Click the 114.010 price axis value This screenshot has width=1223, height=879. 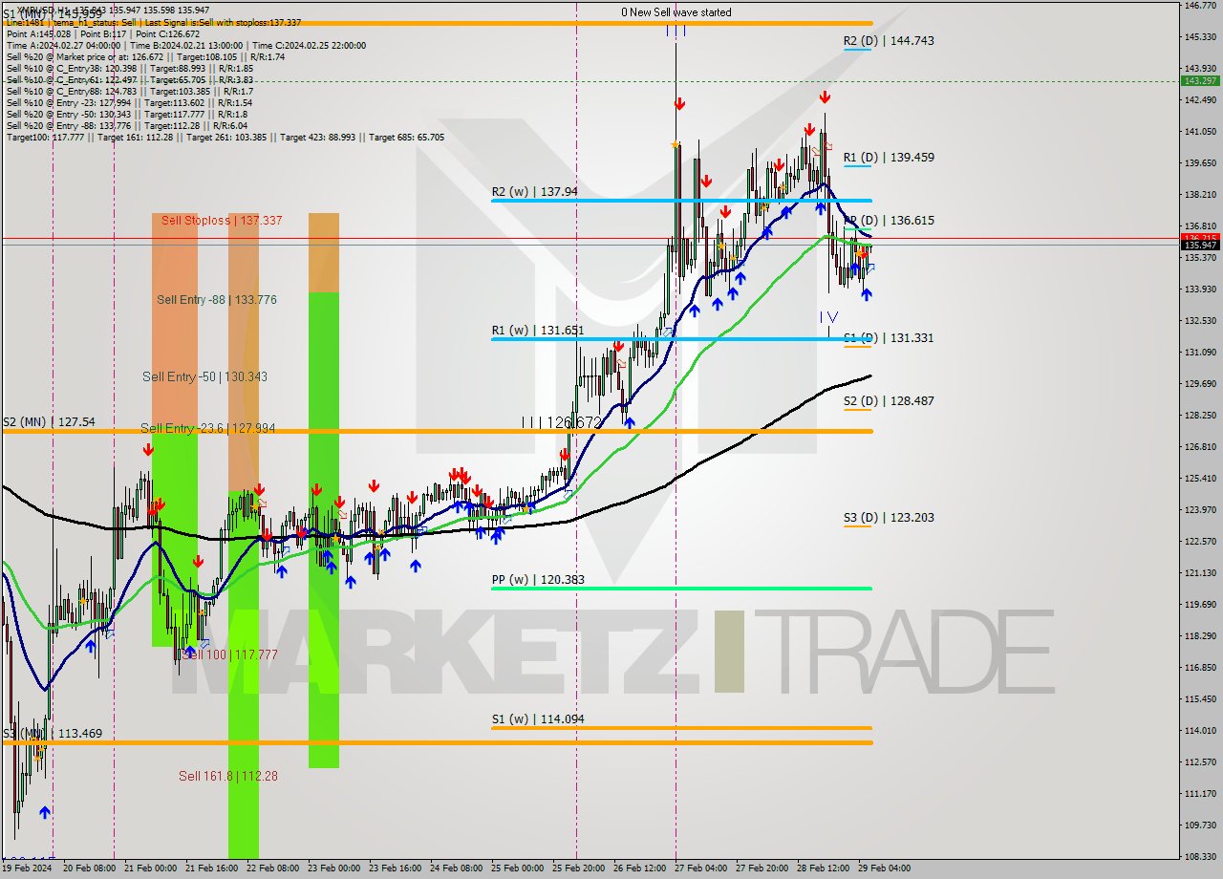(1200, 731)
